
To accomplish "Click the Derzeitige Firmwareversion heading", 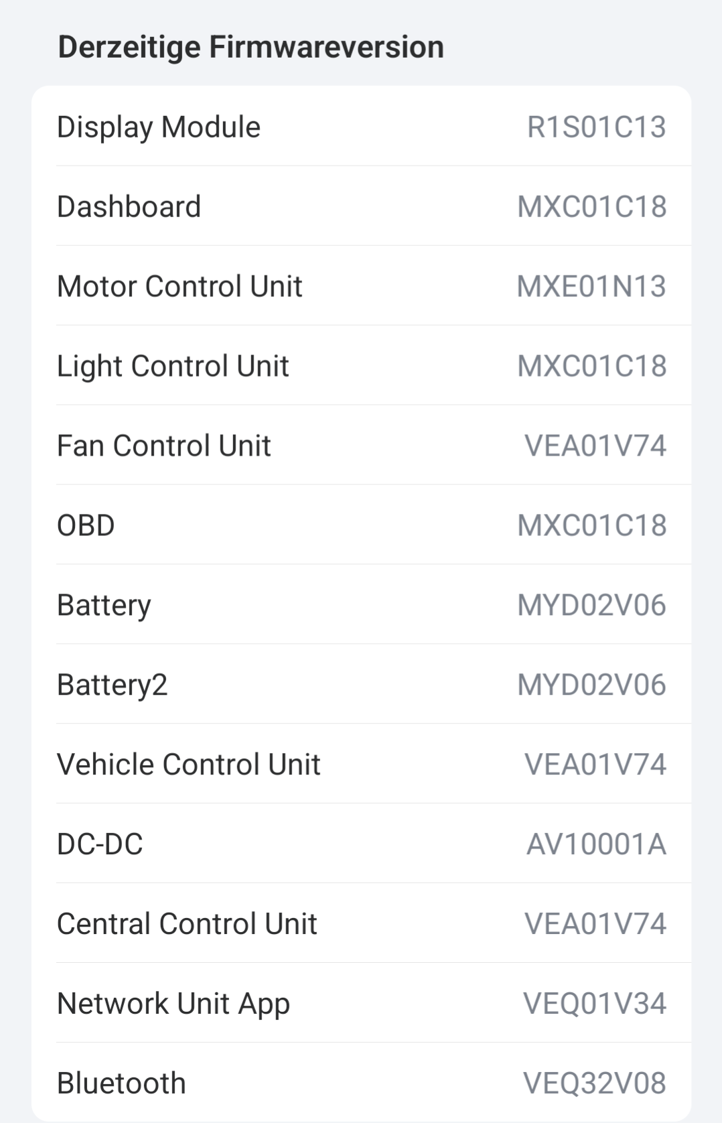I will [250, 48].
